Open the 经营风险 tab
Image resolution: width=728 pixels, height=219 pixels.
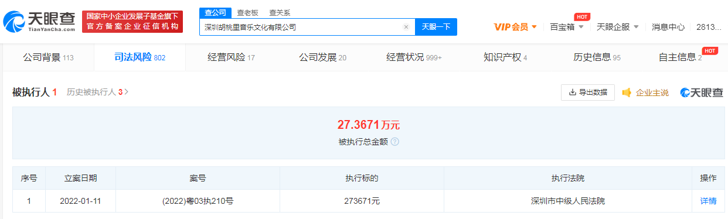coord(232,57)
